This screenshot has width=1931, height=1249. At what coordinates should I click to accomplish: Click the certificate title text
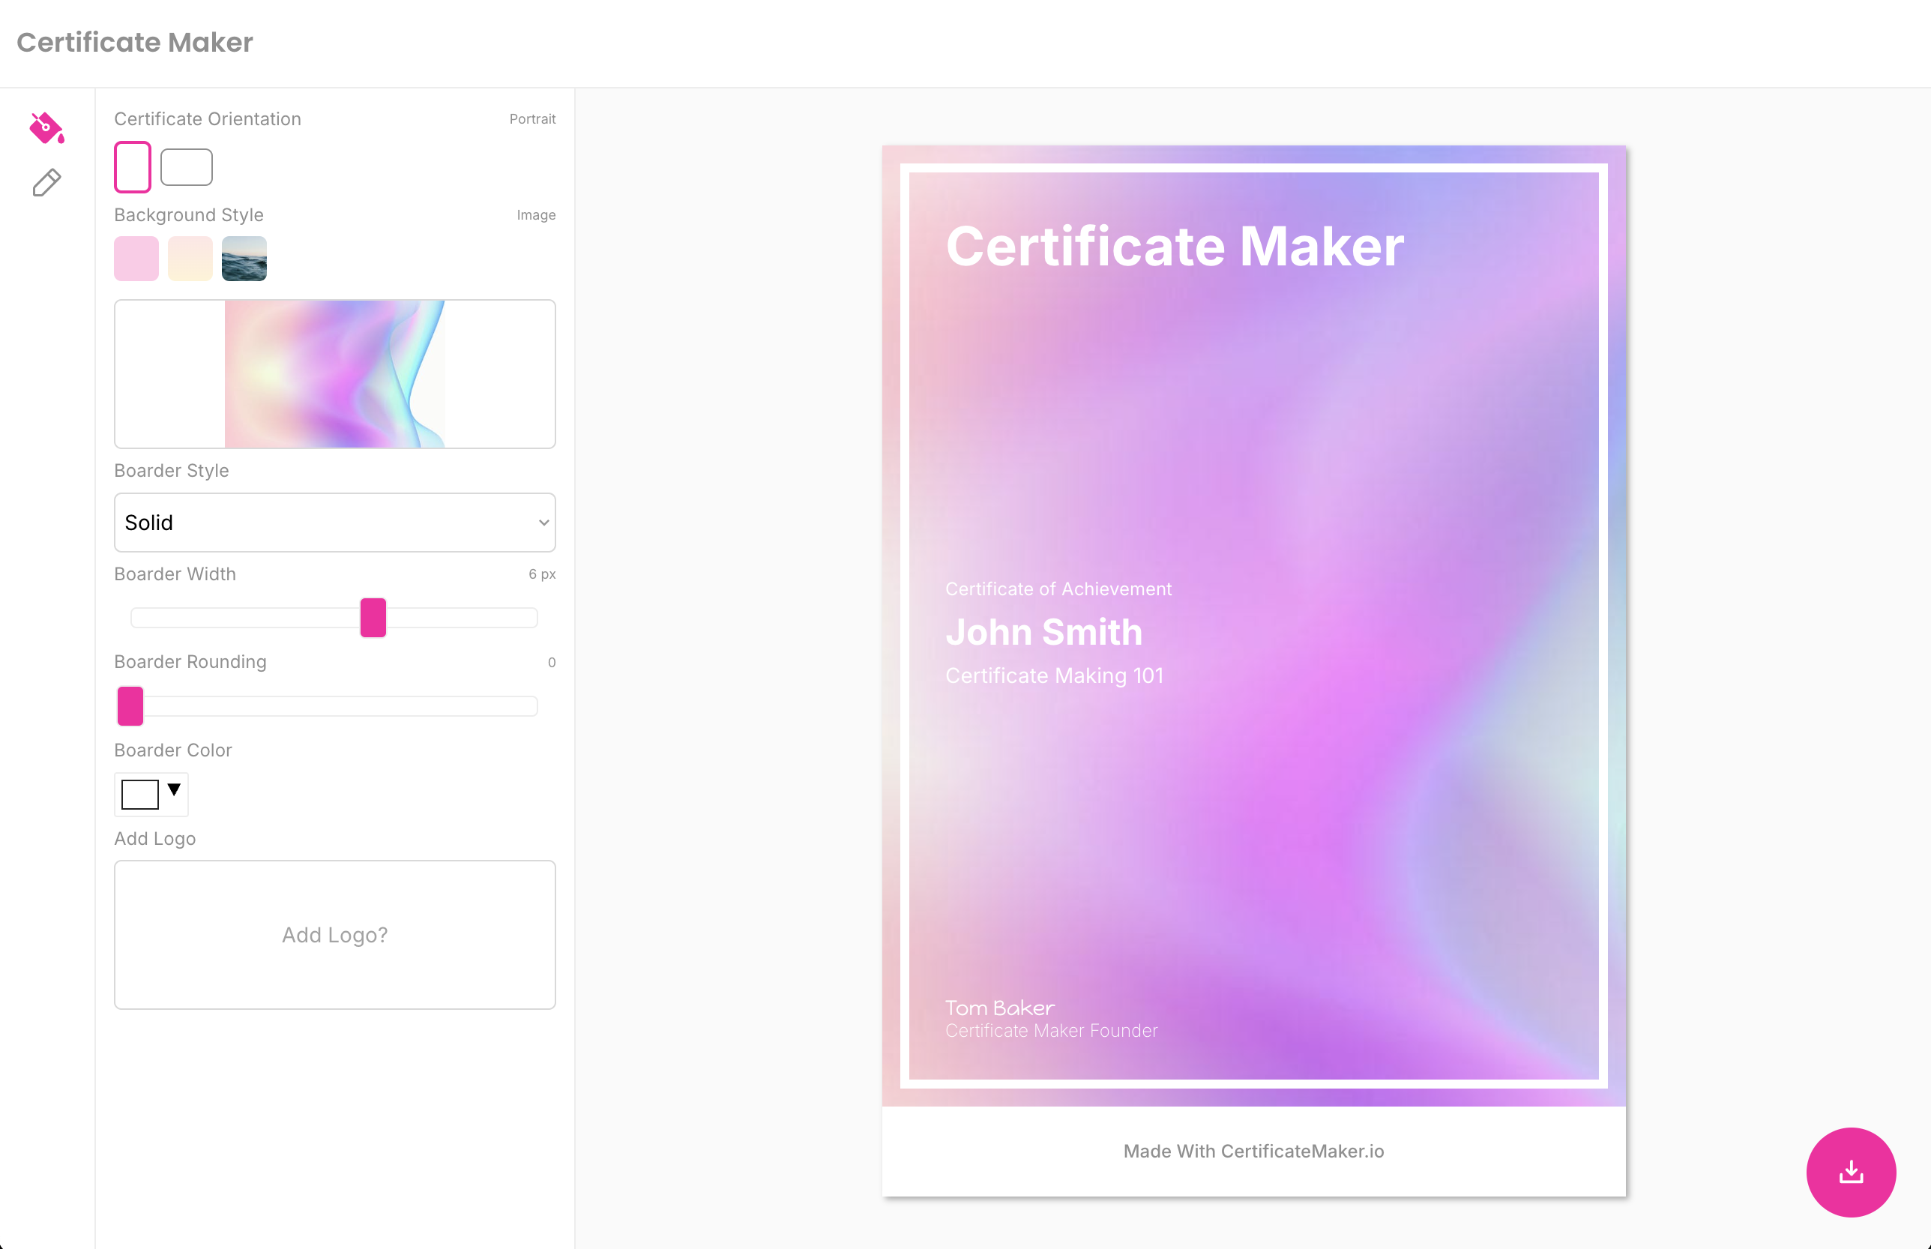(1175, 246)
